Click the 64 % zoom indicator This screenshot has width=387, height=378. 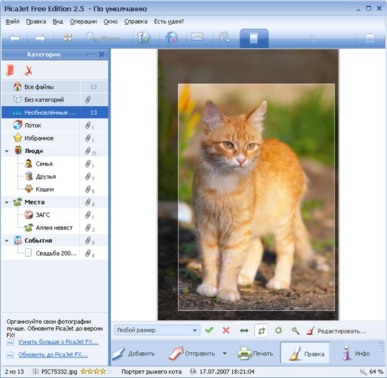point(372,372)
